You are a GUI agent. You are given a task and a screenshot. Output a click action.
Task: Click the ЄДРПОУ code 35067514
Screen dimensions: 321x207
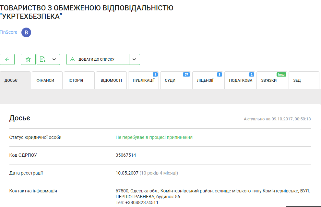[126, 155]
